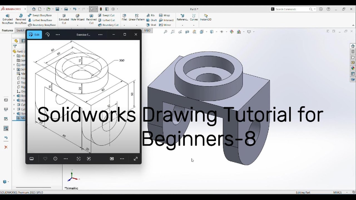
Task: Click Zoom to Fit in view toolbar
Action: coord(165,32)
